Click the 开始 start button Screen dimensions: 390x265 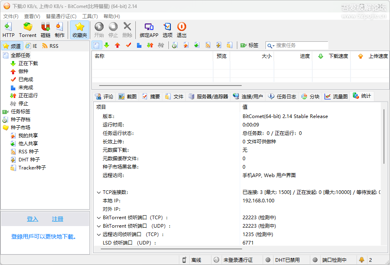[x=99, y=30]
